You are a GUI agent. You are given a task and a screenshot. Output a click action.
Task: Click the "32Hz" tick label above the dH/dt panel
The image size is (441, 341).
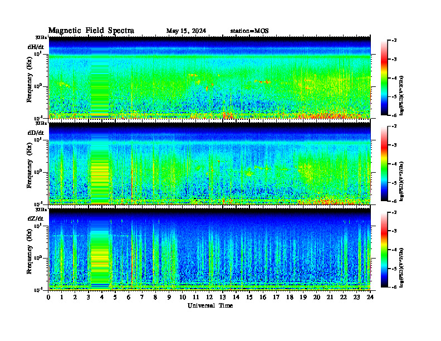pyautogui.click(x=41, y=37)
